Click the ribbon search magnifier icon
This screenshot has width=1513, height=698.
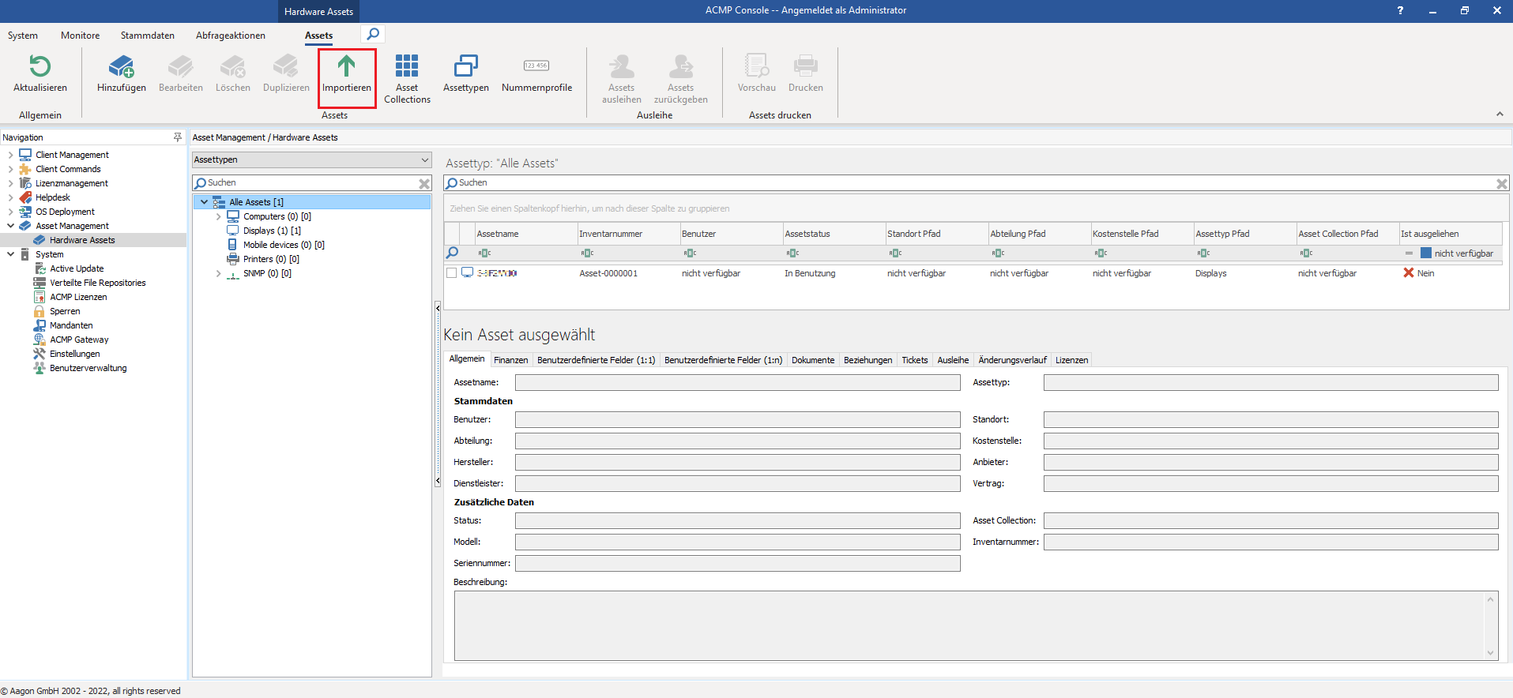click(373, 34)
